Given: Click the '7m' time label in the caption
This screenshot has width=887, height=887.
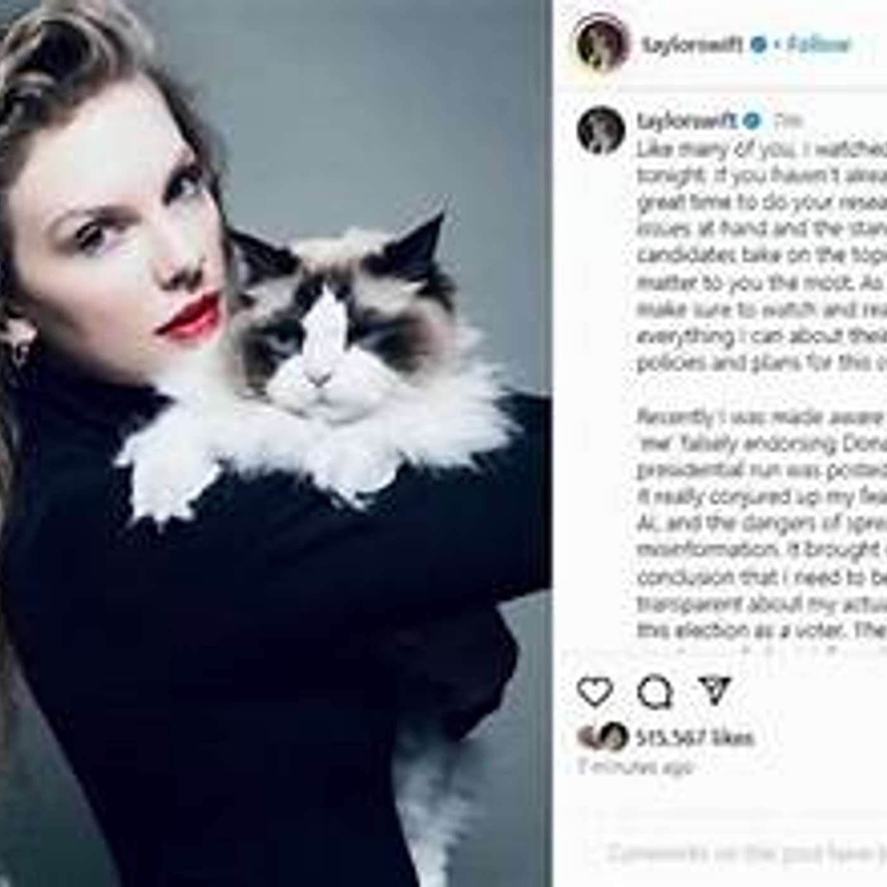Looking at the screenshot, I should pyautogui.click(x=788, y=120).
